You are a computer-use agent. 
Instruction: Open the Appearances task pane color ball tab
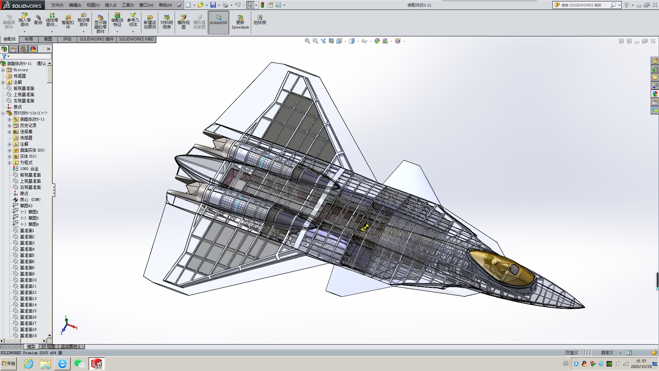655,94
